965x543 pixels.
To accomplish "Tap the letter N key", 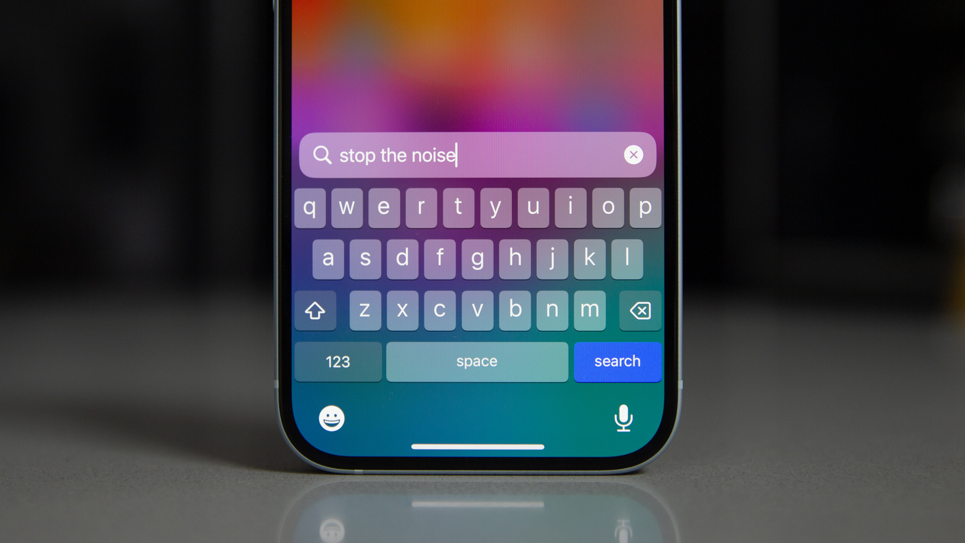I will (552, 310).
